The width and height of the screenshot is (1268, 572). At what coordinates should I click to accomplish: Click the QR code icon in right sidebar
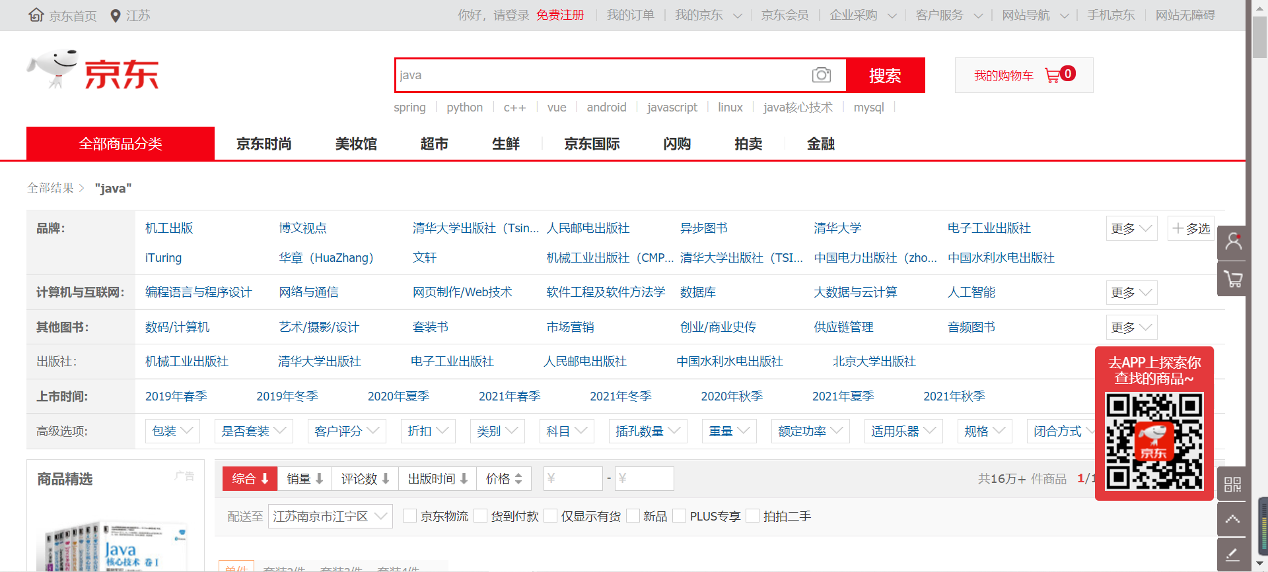[x=1232, y=485]
